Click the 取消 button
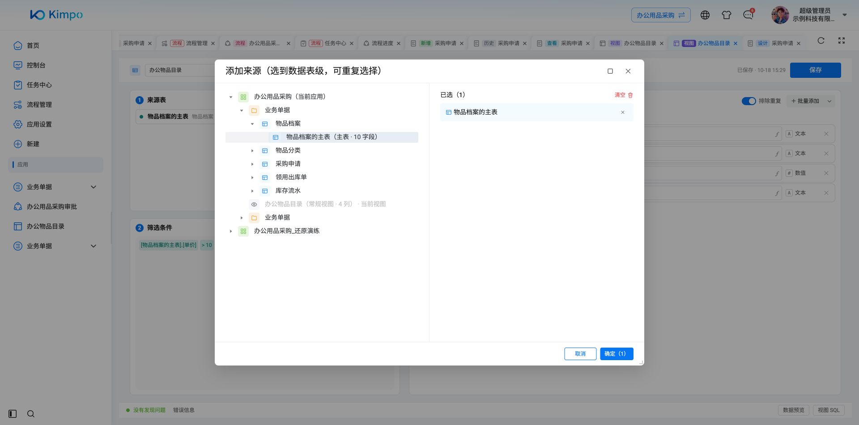859x425 pixels. [x=580, y=354]
